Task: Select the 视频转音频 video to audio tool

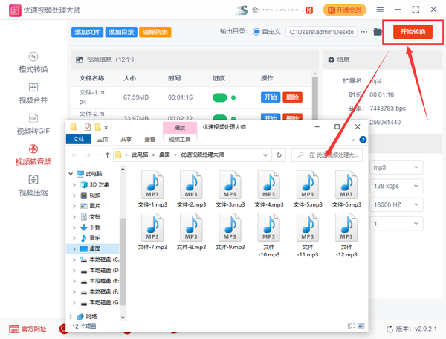Action: [x=33, y=155]
